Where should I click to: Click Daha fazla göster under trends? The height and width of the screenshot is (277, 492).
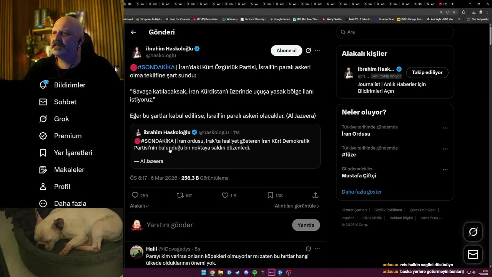click(x=362, y=192)
